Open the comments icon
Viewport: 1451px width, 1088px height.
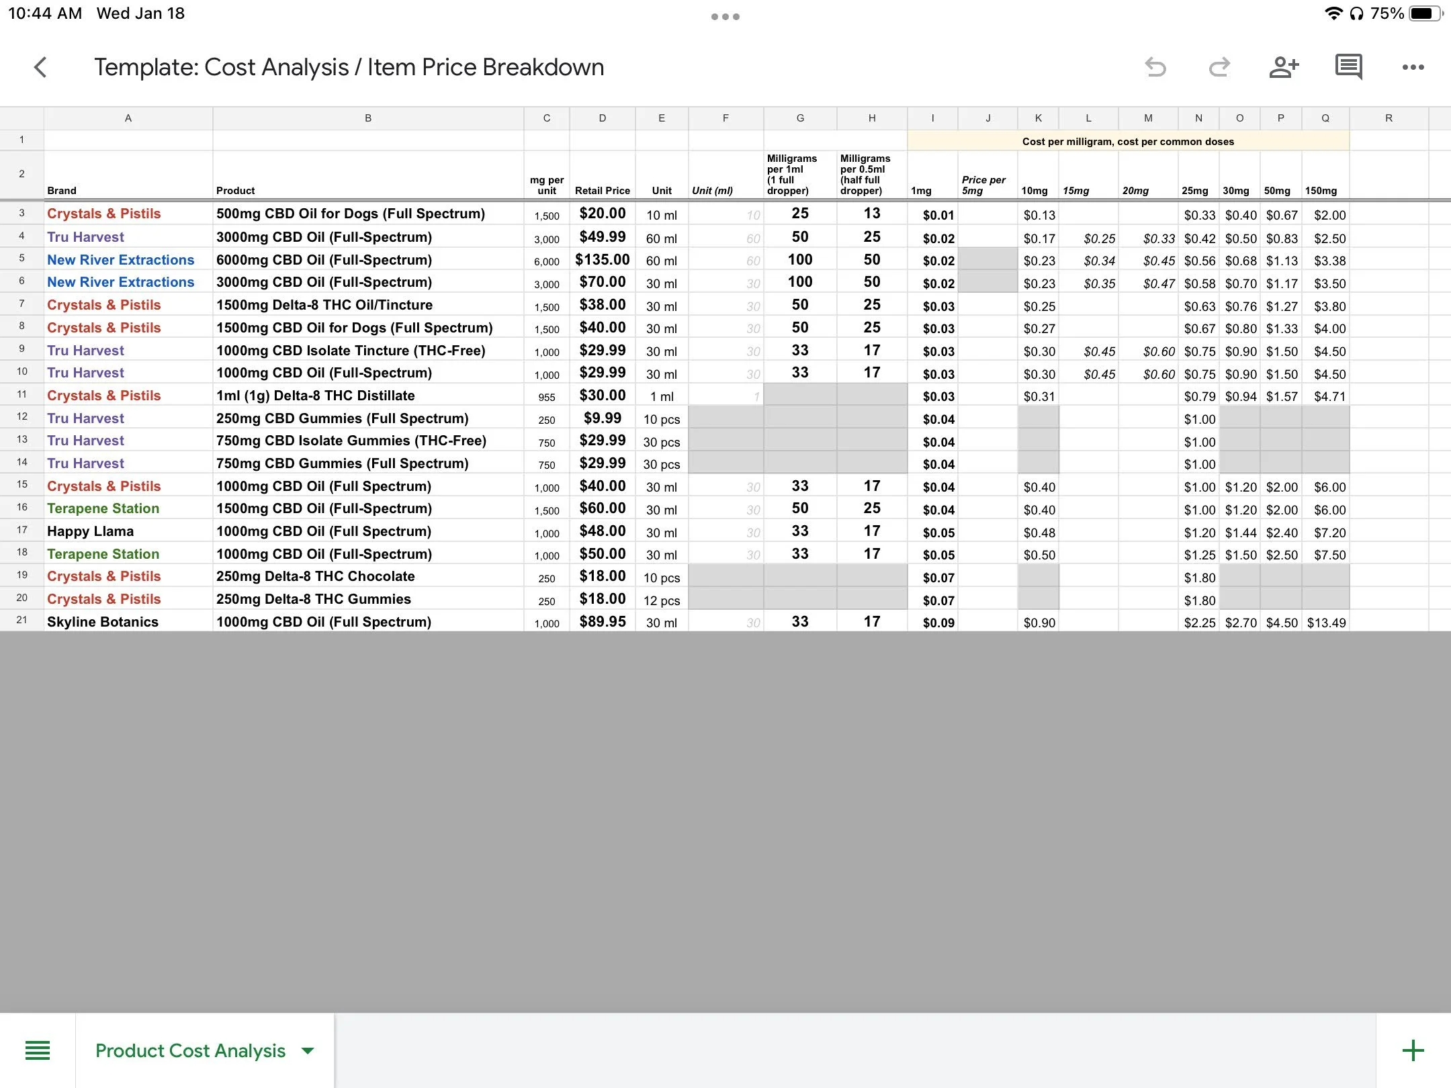[x=1348, y=67]
